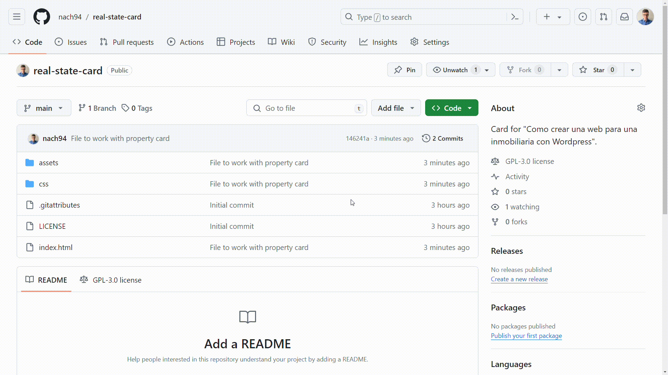This screenshot has width=668, height=375.
Task: Click the Pin repository button
Action: [x=405, y=70]
